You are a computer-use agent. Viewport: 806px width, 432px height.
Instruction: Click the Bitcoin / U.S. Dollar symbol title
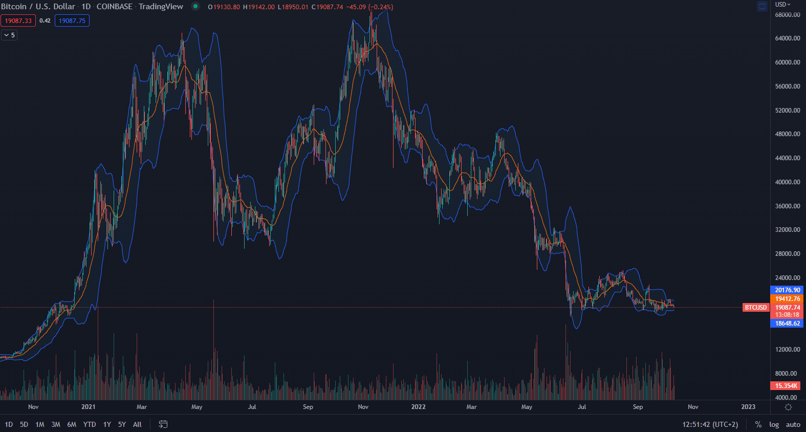pos(38,7)
